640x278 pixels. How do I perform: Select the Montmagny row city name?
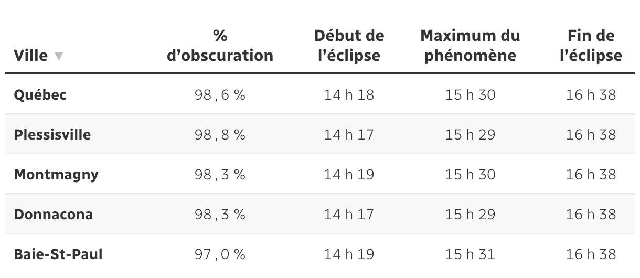pos(56,175)
